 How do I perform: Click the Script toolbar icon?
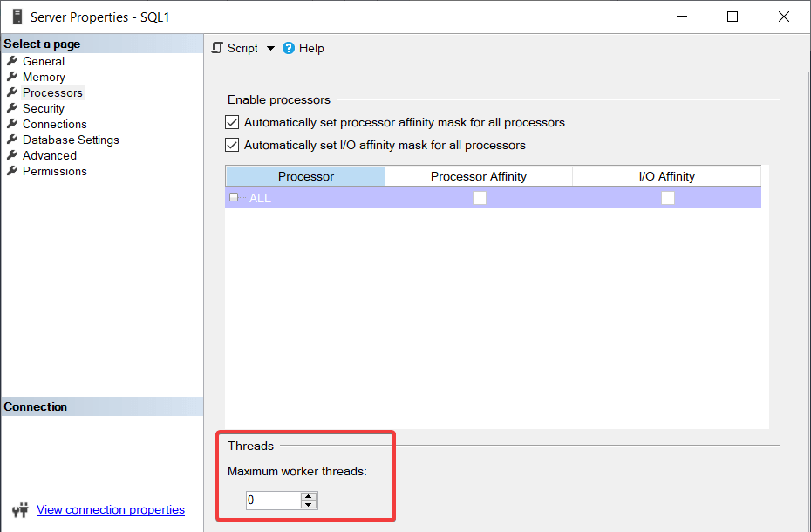(218, 49)
